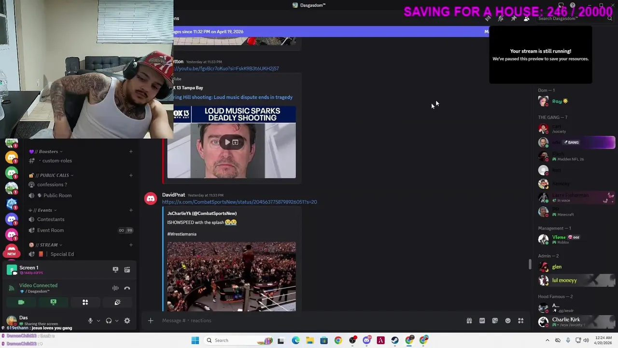
Task: Open the emoji picker
Action: [508, 320]
